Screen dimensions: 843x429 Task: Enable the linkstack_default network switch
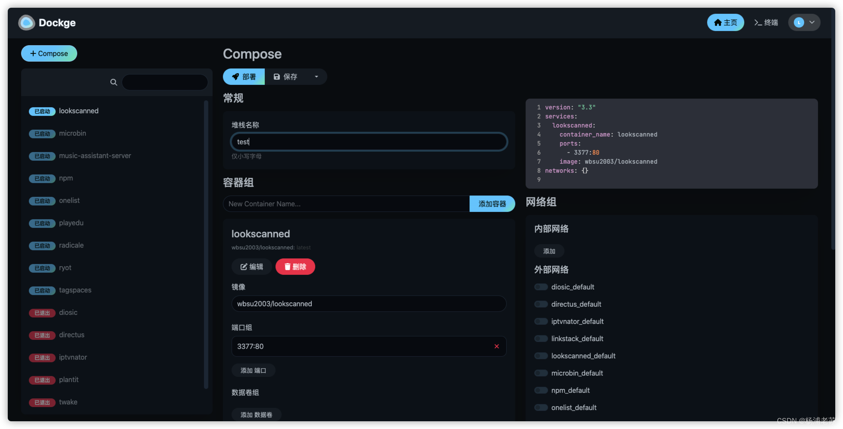pyautogui.click(x=541, y=339)
